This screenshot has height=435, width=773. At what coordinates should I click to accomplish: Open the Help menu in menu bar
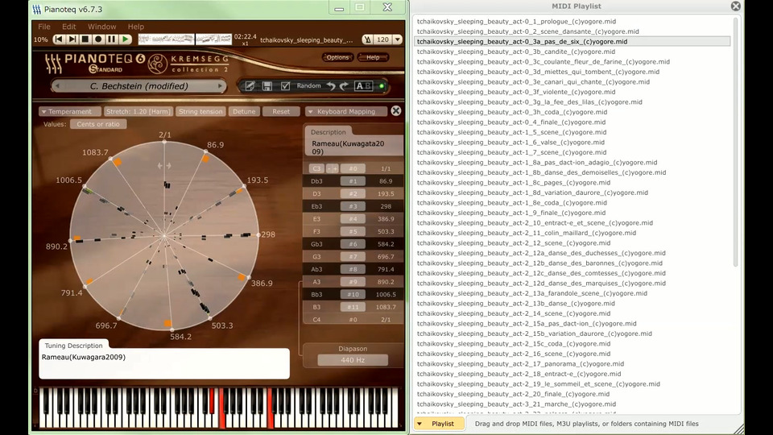(135, 27)
